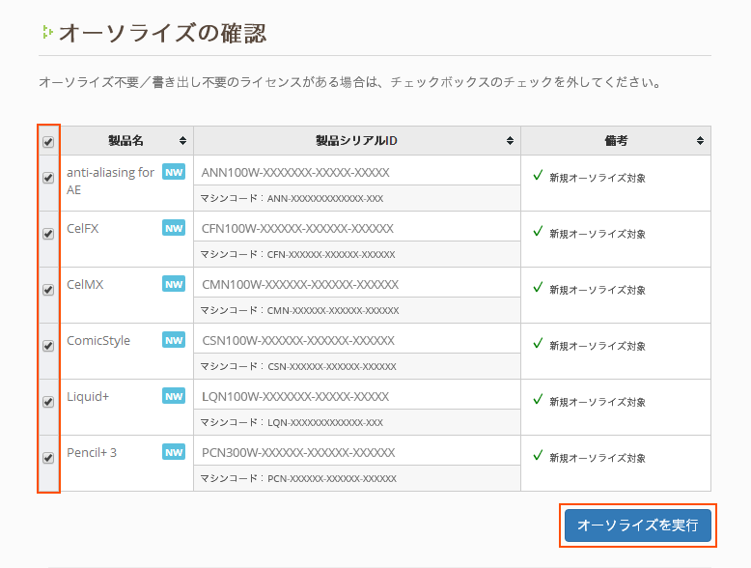751x568 pixels.
Task: Uncheck the CelMX license checkbox
Action: point(48,290)
